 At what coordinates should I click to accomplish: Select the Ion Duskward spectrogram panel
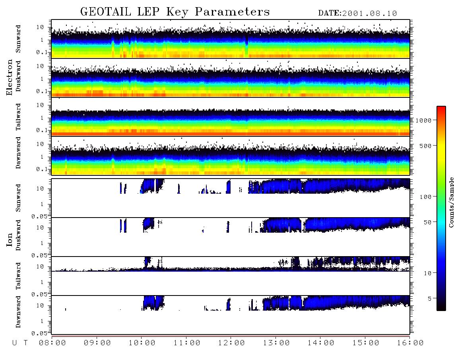(231, 237)
